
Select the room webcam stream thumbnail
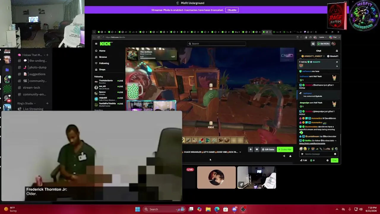click(257, 178)
